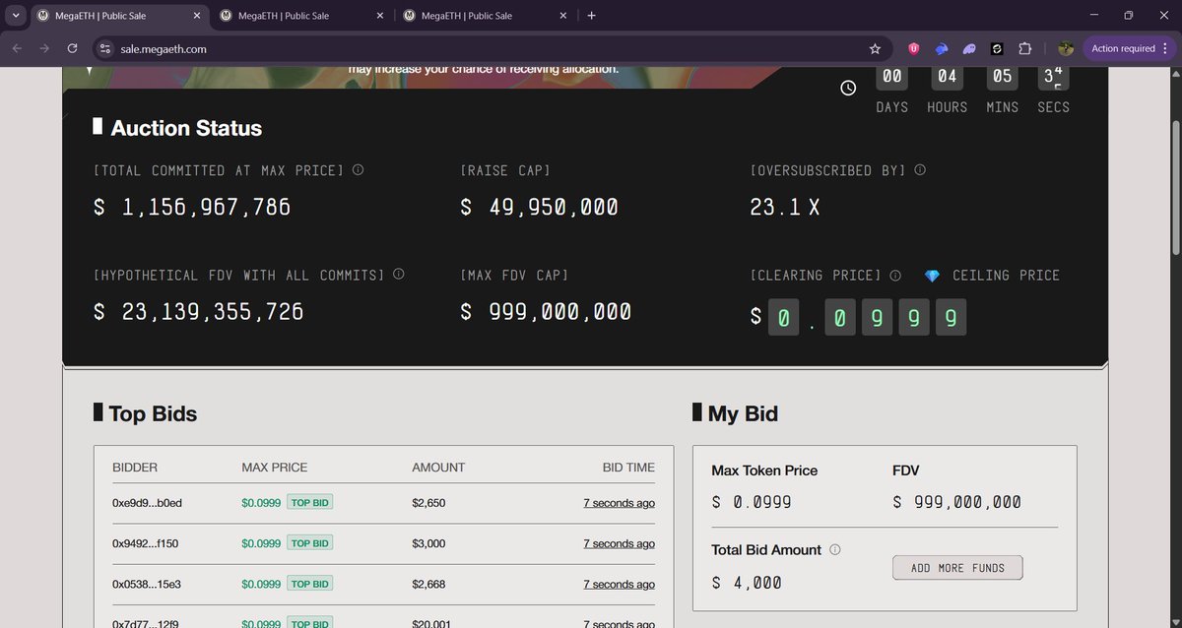Open bid time link for $3,000 bid
The height and width of the screenshot is (628, 1182).
pyautogui.click(x=619, y=543)
